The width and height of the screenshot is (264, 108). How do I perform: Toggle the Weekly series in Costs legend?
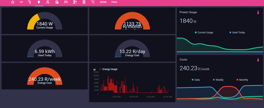[218, 80]
